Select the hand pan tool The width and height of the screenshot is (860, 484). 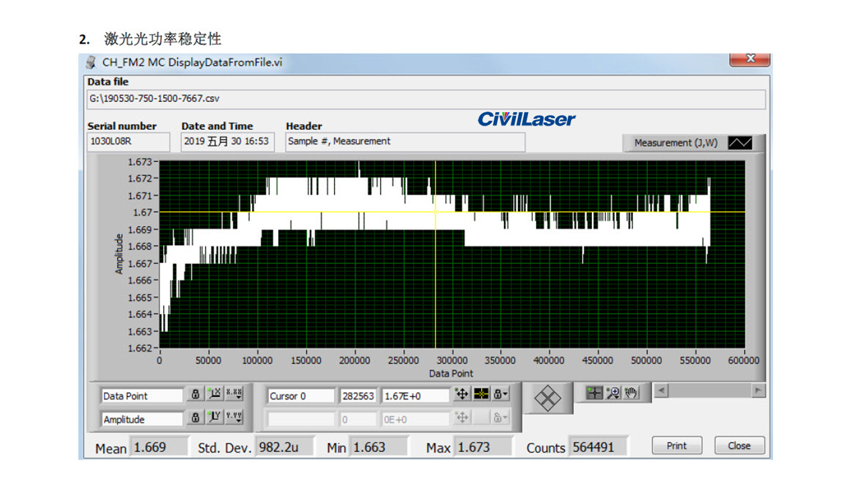click(631, 393)
